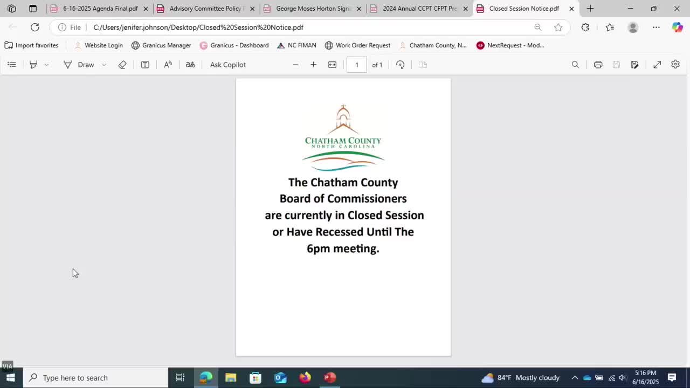Open the Translate tool in the PDF toolbar

click(x=190, y=65)
